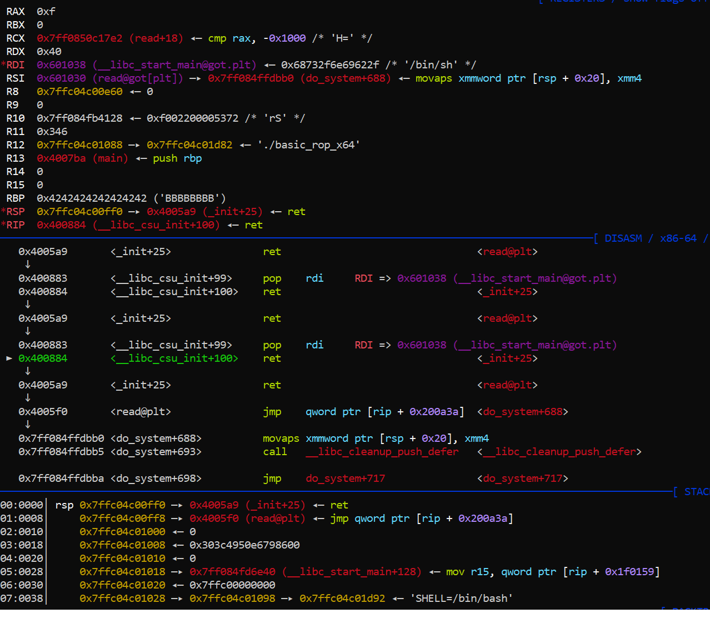Click first 0x4005a9 disassembly address
The image size is (710, 638).
(43, 252)
